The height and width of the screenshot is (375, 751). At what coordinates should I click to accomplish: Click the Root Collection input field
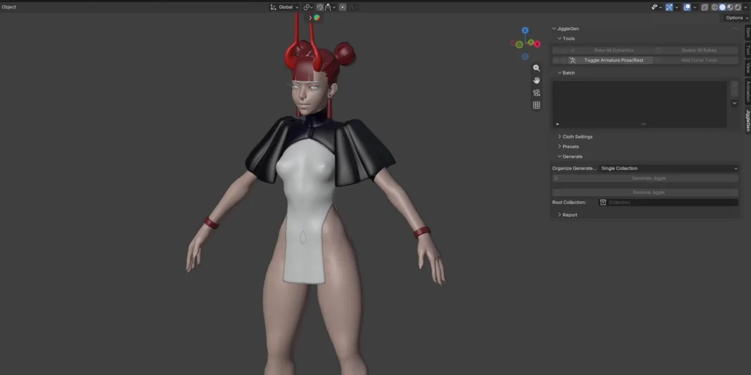(668, 202)
